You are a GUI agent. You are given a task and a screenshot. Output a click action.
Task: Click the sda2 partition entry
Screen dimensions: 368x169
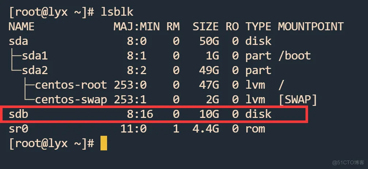click(x=35, y=70)
